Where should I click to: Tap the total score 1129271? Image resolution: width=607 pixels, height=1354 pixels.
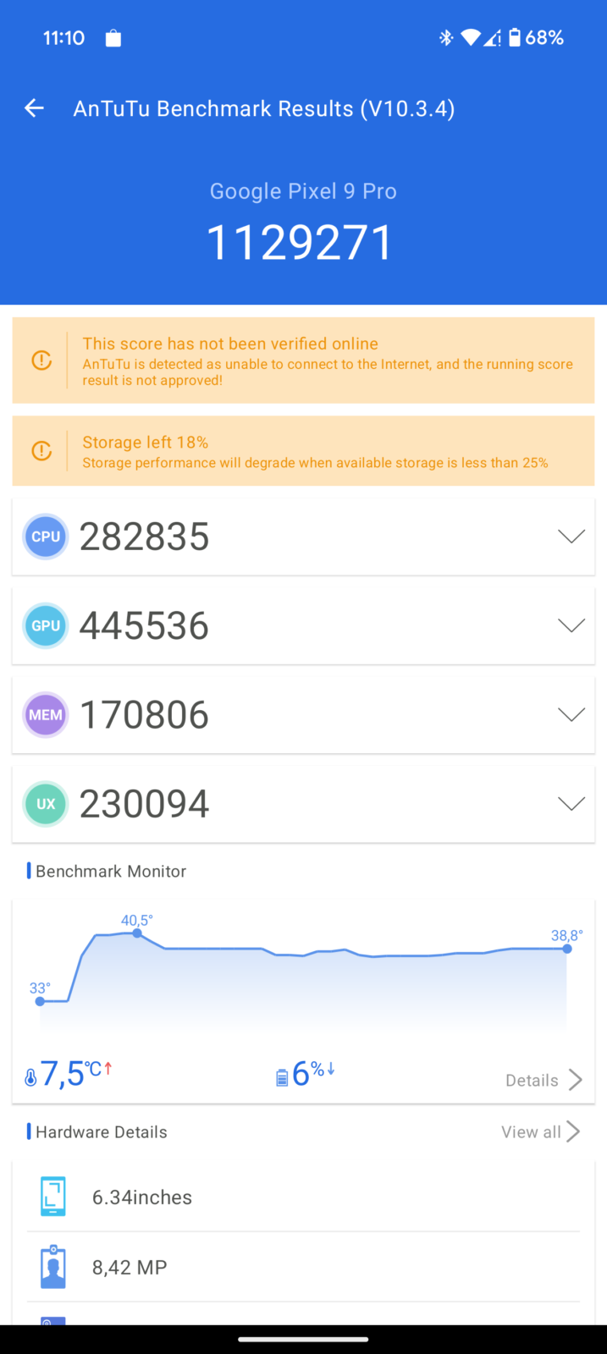coord(301,244)
